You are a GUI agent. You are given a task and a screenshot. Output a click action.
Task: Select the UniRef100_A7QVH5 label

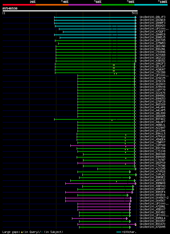coord(152,227)
